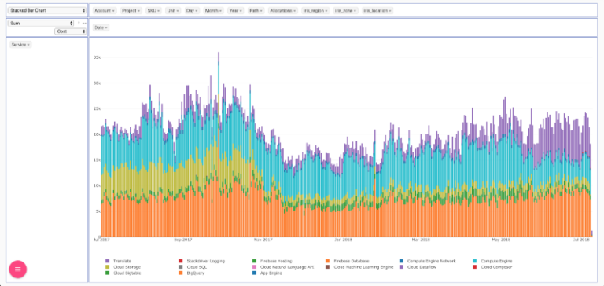The width and height of the screenshot is (604, 286).
Task: Click the vertical sort order arrow icon
Action: click(79, 23)
